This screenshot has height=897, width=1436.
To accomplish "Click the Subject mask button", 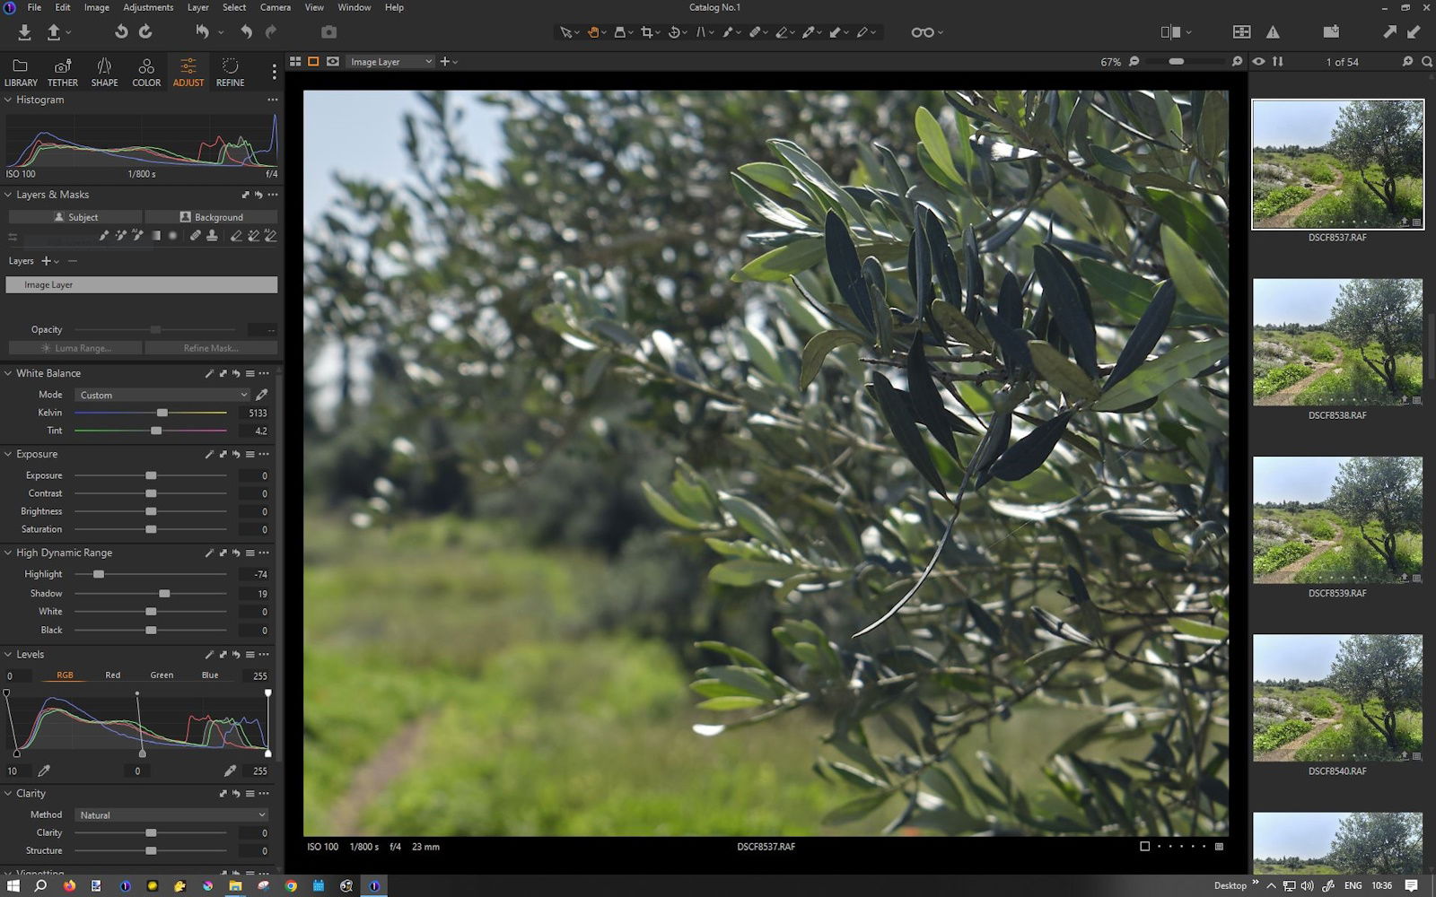I will [x=75, y=217].
